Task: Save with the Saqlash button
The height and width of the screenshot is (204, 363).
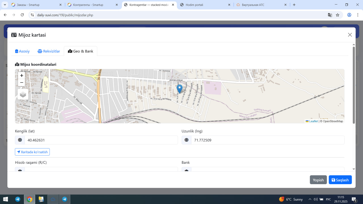Action: (340, 180)
